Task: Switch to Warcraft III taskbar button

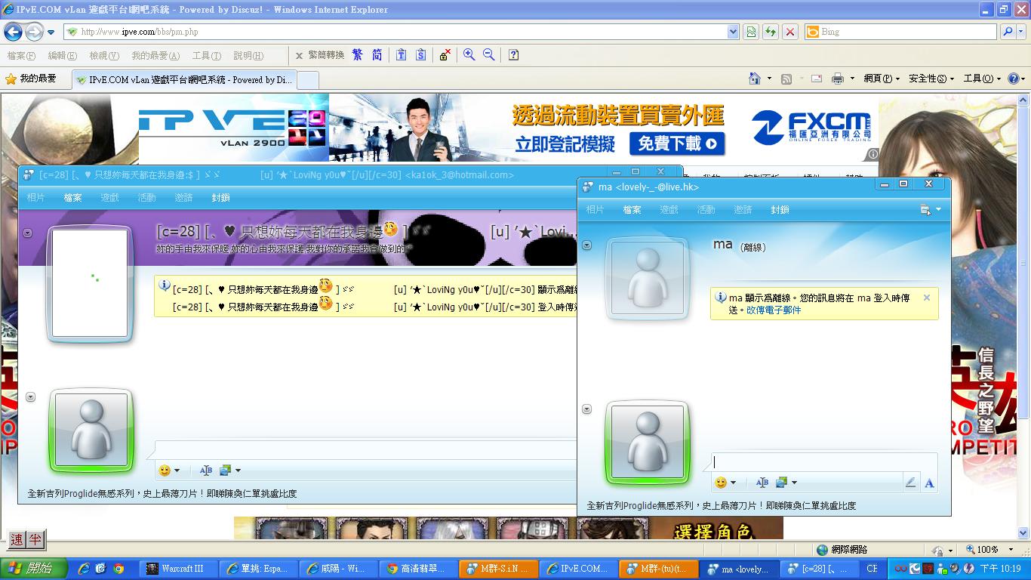Action: 180,569
